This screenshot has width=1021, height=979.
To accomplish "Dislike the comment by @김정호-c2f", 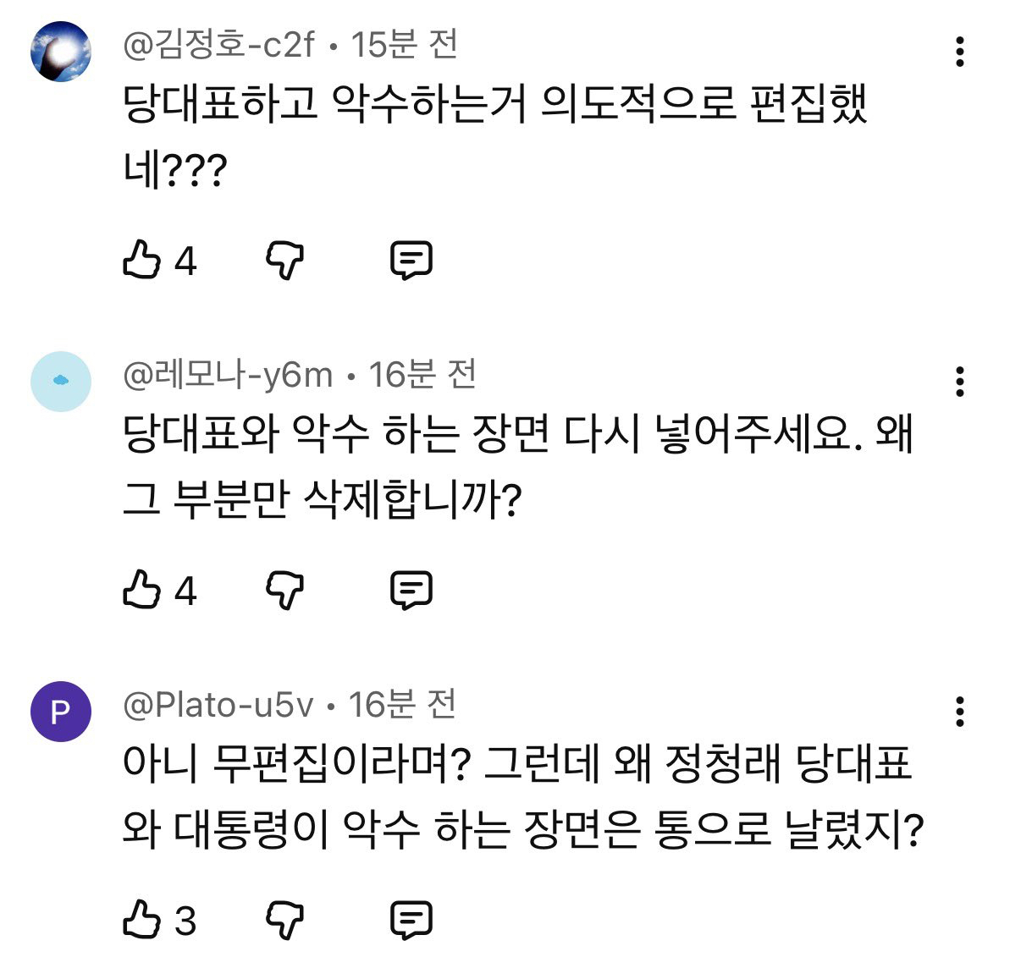I will click(285, 260).
